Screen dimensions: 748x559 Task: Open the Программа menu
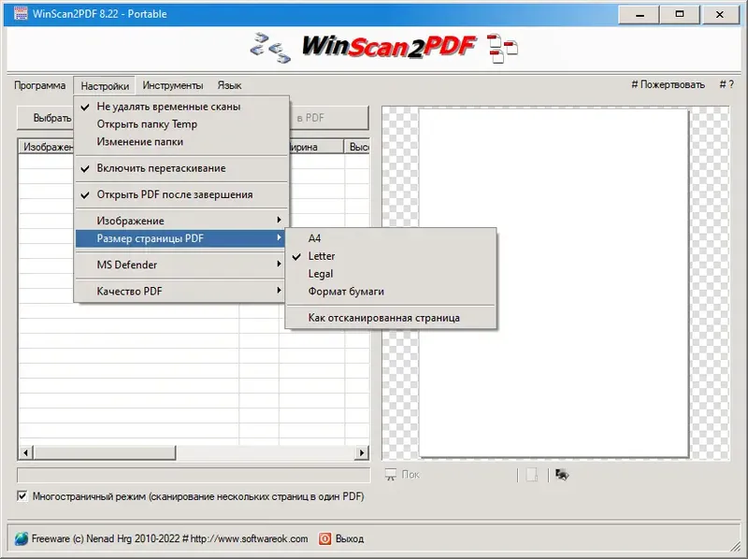coord(39,85)
